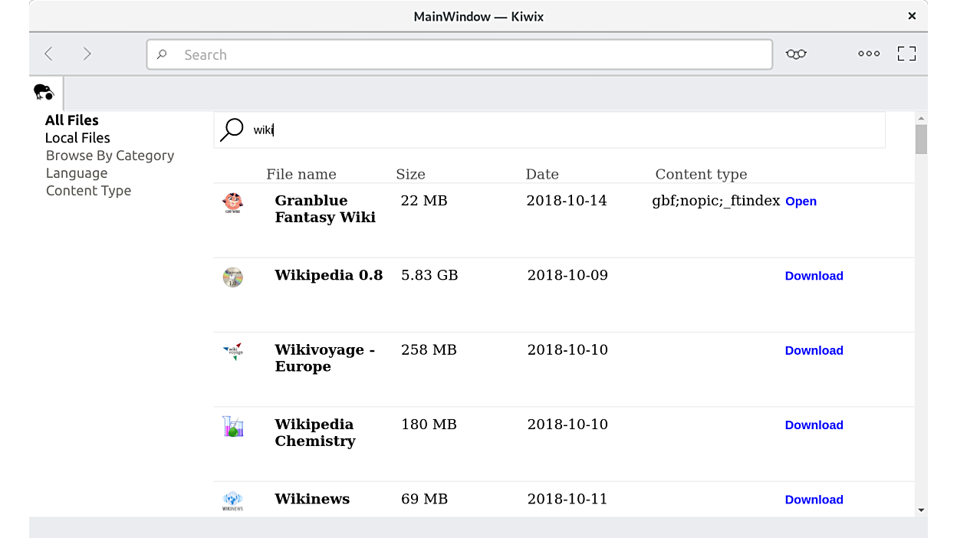This screenshot has width=957, height=538.
Task: Download Wikipedia 0.8
Action: pyautogui.click(x=814, y=276)
